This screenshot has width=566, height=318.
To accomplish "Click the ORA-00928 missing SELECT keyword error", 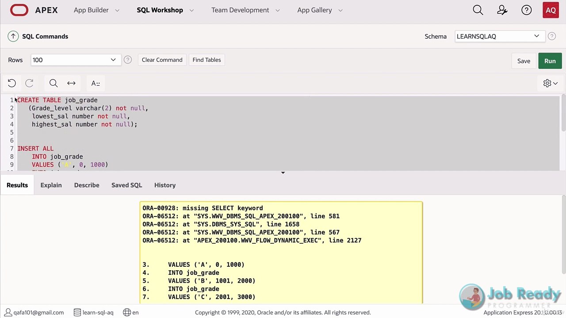I will click(203, 208).
